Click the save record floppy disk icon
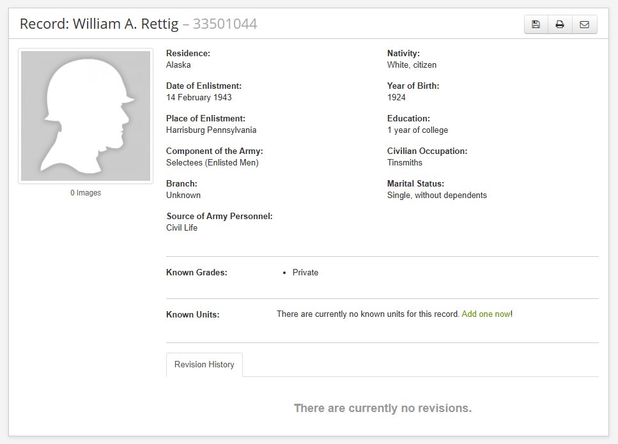This screenshot has width=618, height=444. click(x=536, y=24)
